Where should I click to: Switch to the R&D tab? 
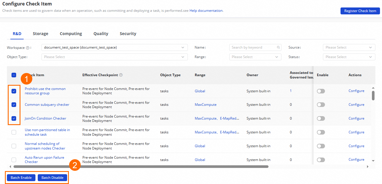[x=17, y=34]
